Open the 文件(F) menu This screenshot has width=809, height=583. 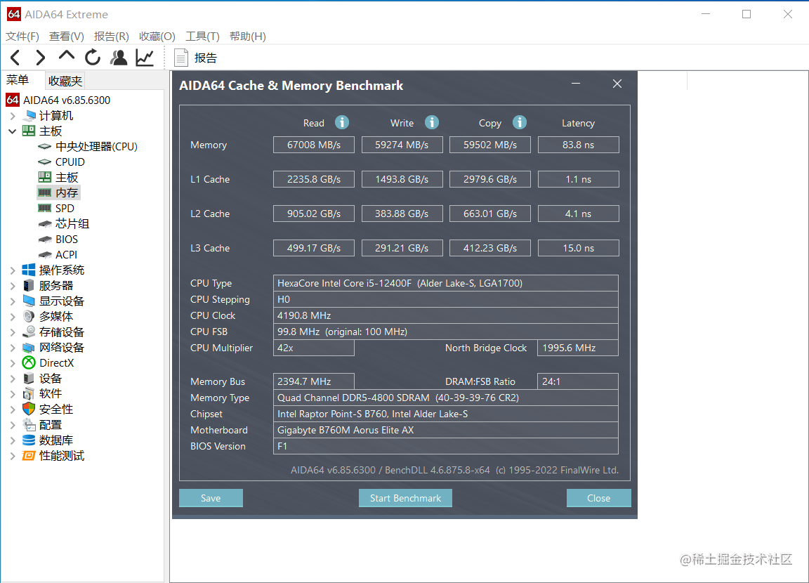tap(22, 36)
